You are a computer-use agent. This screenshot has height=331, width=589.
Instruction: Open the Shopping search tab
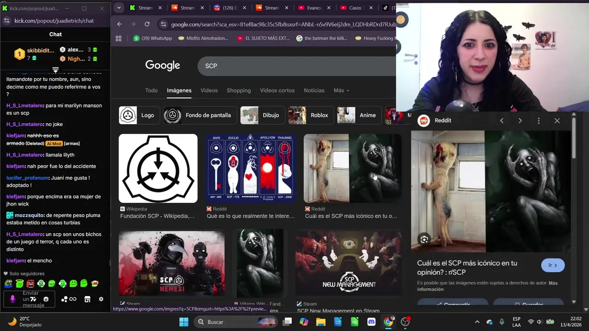point(239,91)
